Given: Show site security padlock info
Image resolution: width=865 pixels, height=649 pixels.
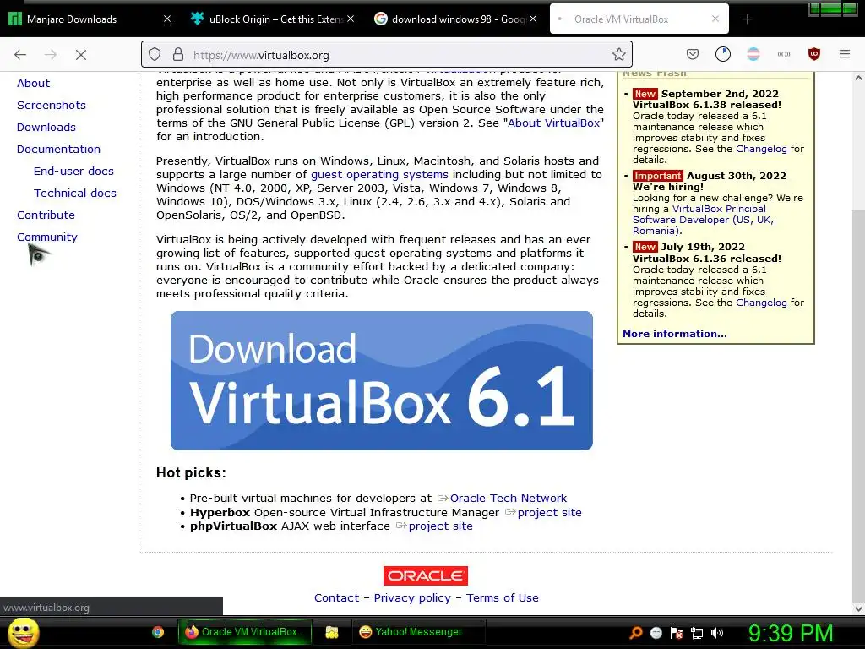Looking at the screenshot, I should pyautogui.click(x=178, y=55).
